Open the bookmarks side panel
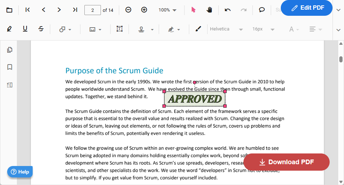Image resolution: width=344 pixels, height=185 pixels. (x=10, y=67)
